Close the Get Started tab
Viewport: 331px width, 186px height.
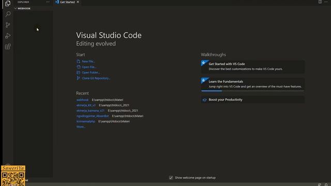point(78,2)
